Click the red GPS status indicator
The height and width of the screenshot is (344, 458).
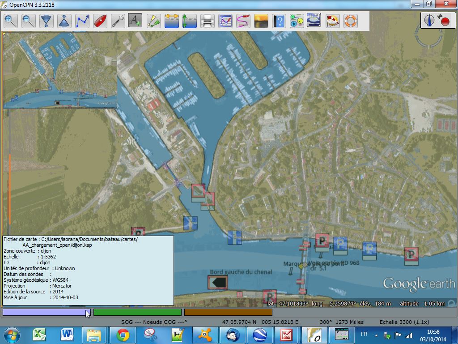(x=445, y=21)
